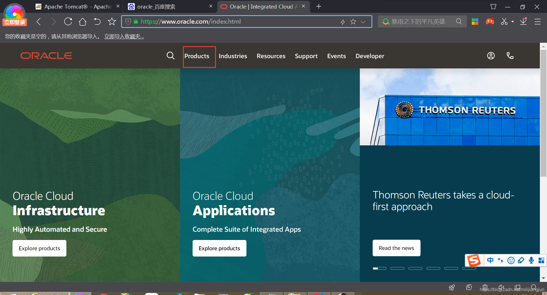
Task: Click the rocket accelerator icon in status bar
Action: pos(452,288)
